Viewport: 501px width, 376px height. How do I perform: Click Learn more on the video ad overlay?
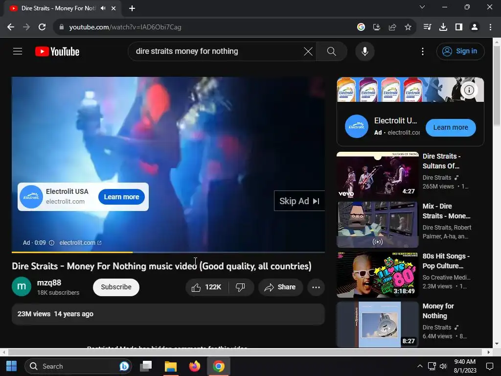pyautogui.click(x=121, y=197)
